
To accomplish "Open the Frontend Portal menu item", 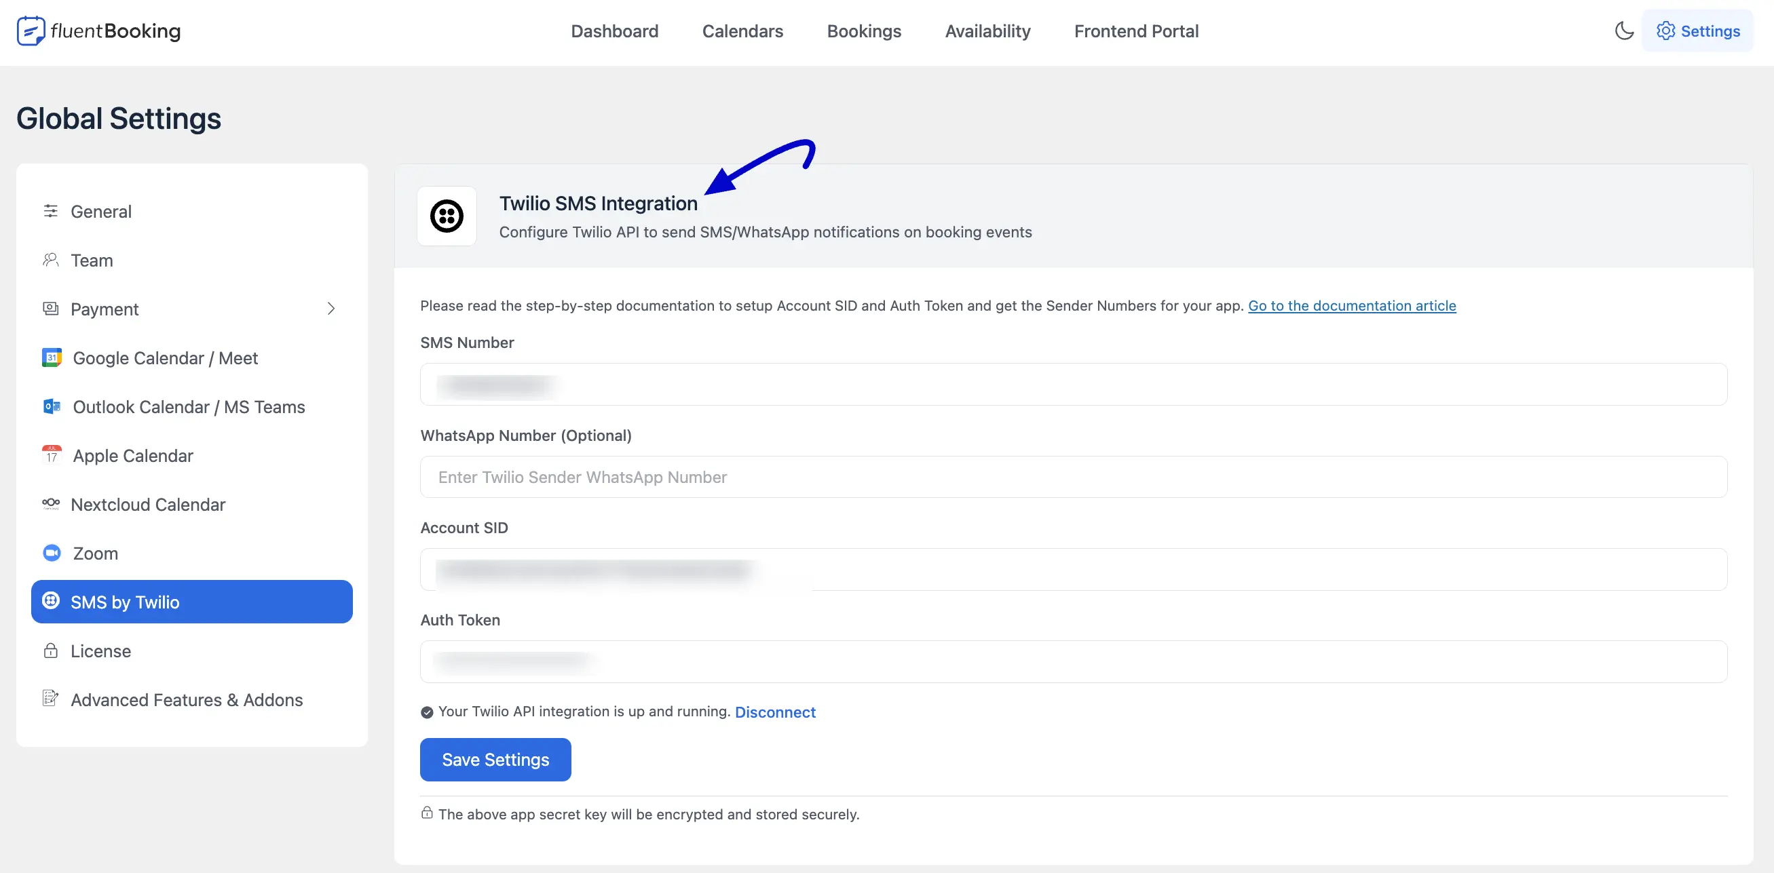I will [1136, 31].
